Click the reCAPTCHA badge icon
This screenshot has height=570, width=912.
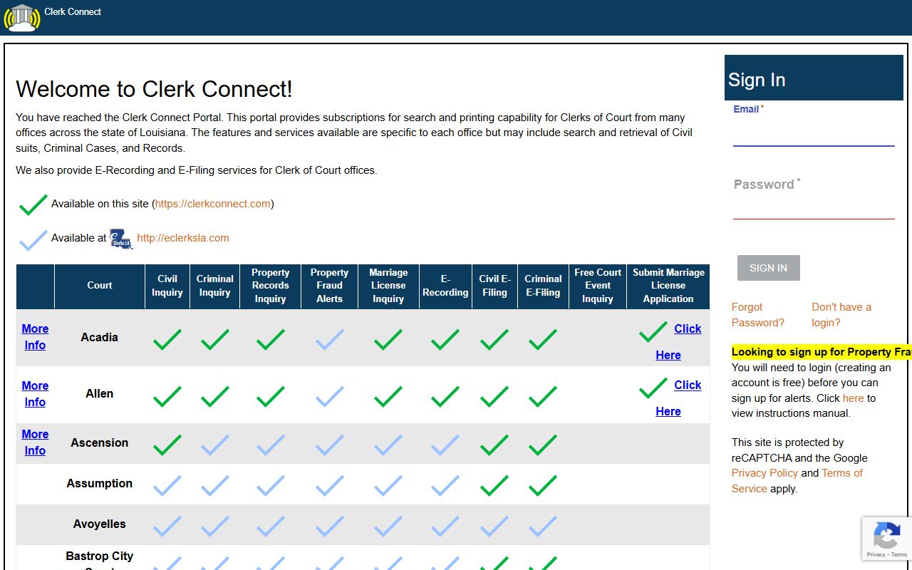[x=886, y=538]
